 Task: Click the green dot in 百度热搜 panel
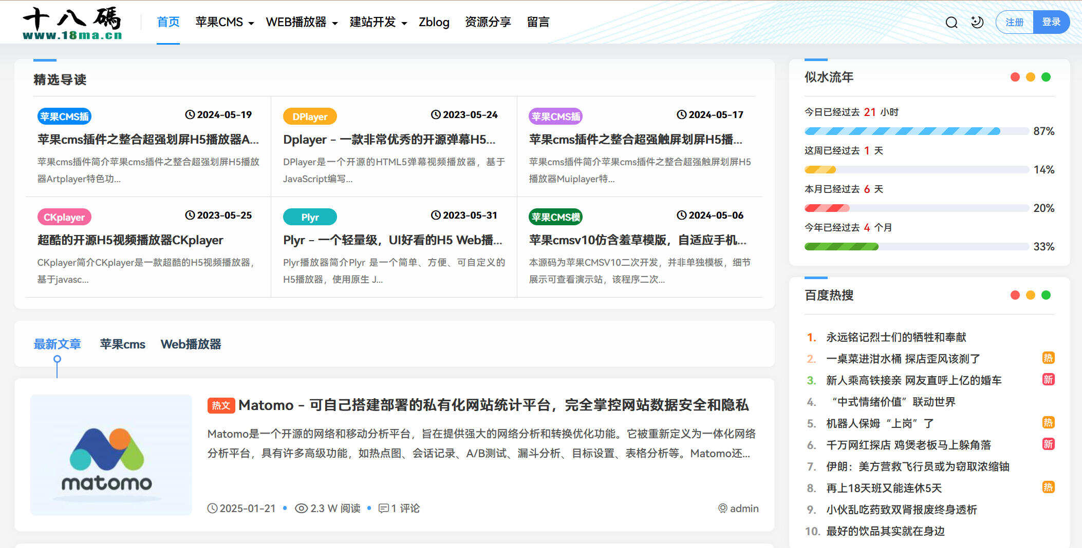tap(1046, 295)
